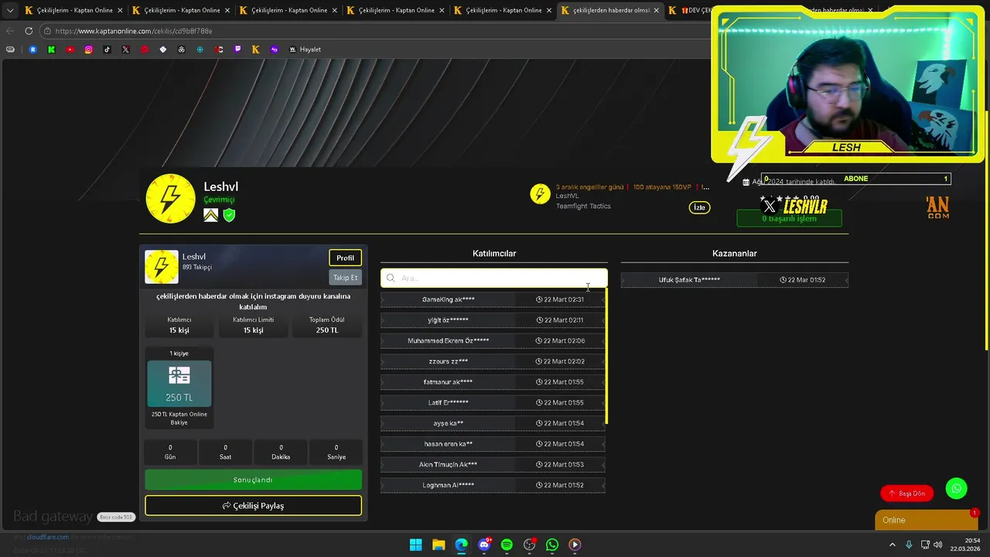This screenshot has width=990, height=557.
Task: Click winner Ufuk Şafak Ta******
Action: click(x=734, y=280)
